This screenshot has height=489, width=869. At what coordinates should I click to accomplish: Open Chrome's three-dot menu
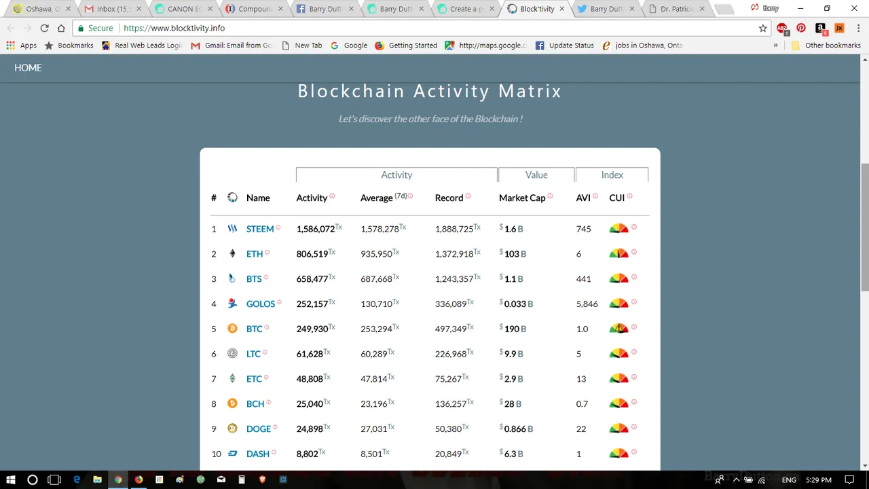coord(857,29)
